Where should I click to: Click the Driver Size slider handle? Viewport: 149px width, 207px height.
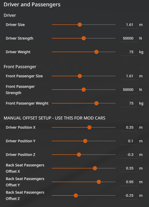click(79, 25)
